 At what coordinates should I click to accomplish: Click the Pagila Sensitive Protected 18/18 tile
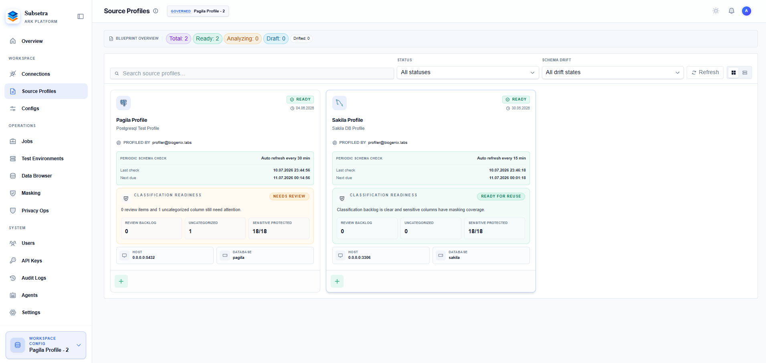coord(279,228)
